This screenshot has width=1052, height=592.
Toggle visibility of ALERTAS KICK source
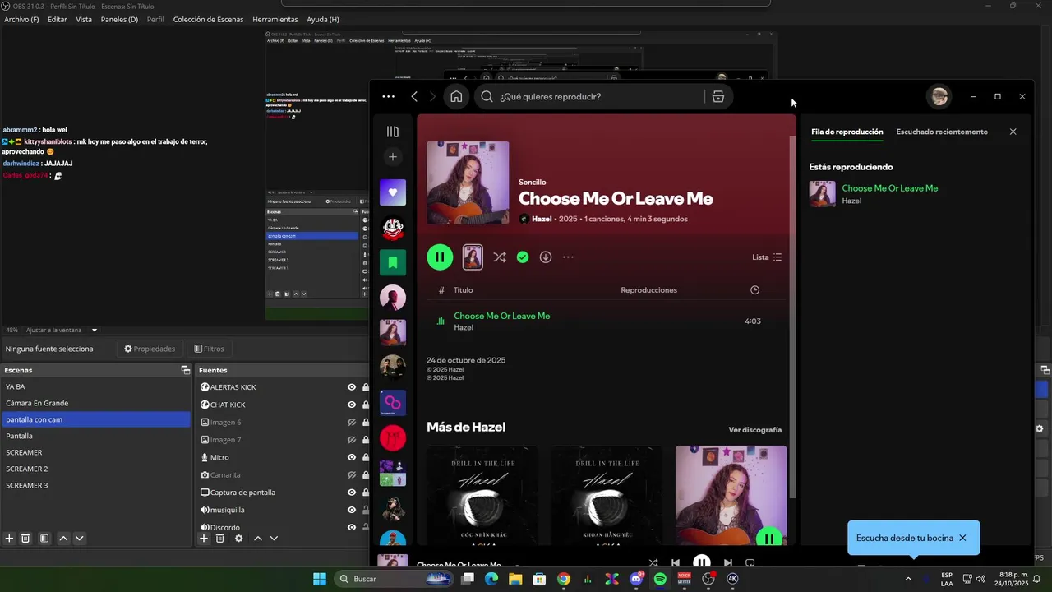(x=352, y=387)
